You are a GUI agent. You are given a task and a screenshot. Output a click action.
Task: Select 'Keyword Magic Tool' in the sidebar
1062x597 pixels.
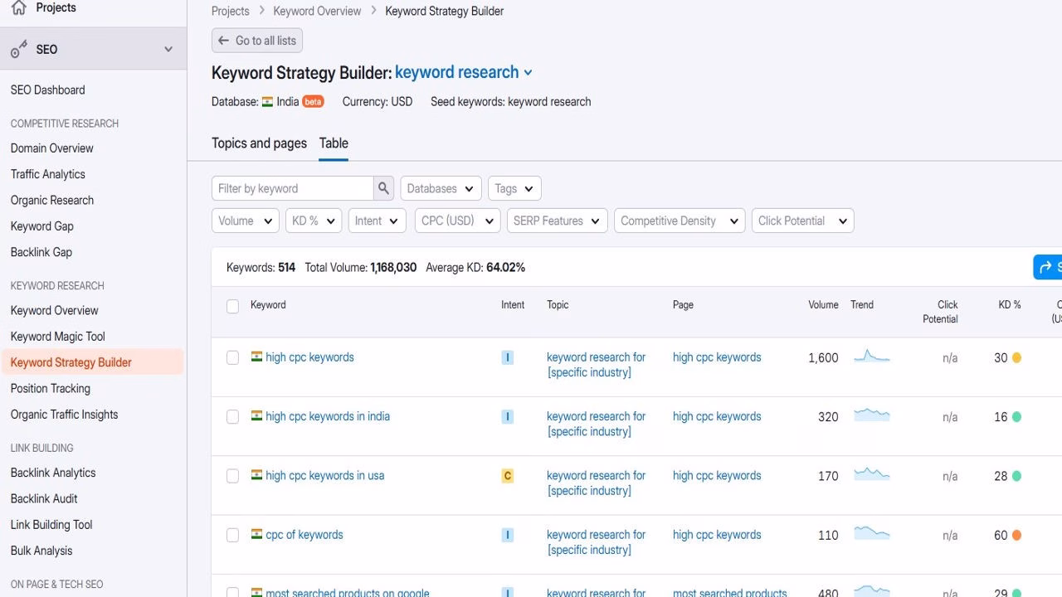tap(57, 336)
